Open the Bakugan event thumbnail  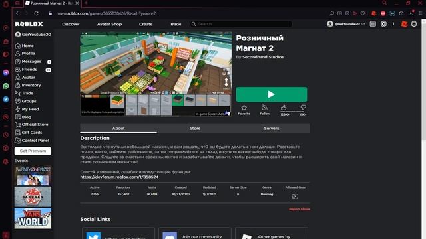point(33,197)
